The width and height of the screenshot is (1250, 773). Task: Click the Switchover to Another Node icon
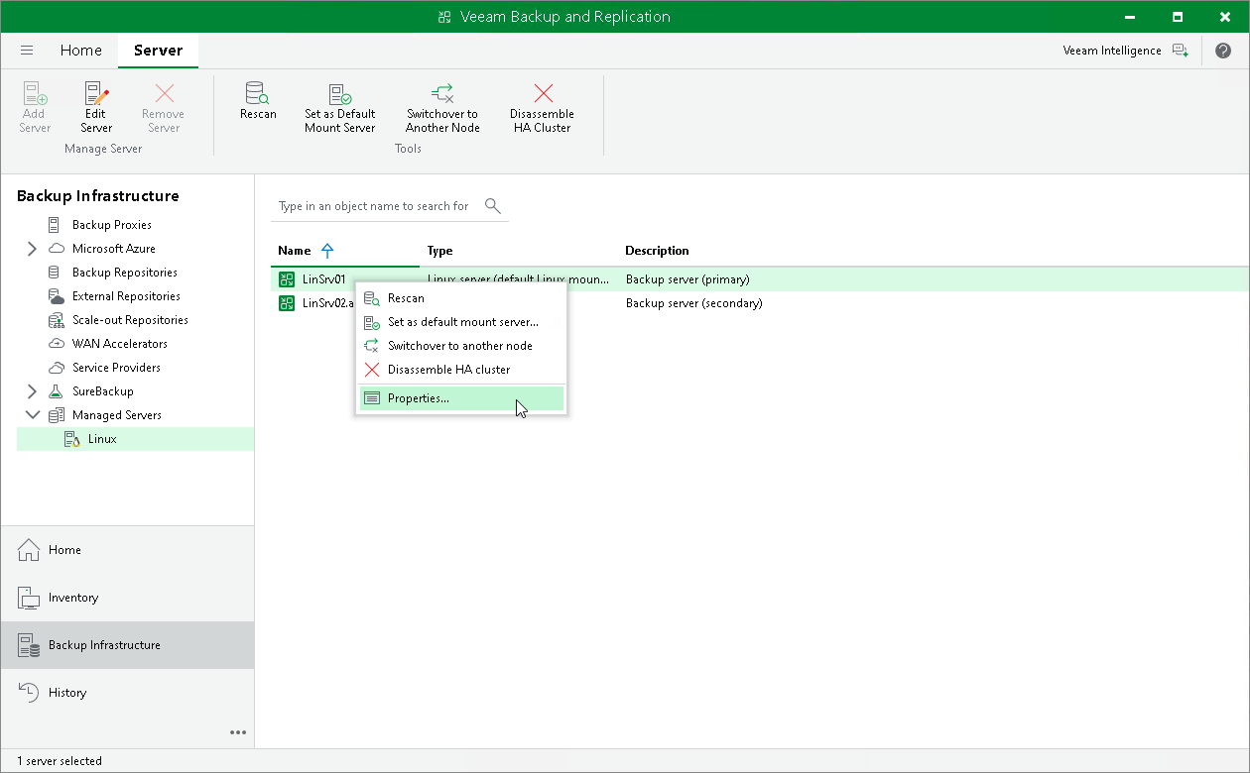click(x=441, y=104)
